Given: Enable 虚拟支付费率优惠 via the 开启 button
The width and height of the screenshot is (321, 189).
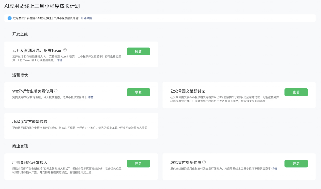Looking at the screenshot, I should pos(296,163).
